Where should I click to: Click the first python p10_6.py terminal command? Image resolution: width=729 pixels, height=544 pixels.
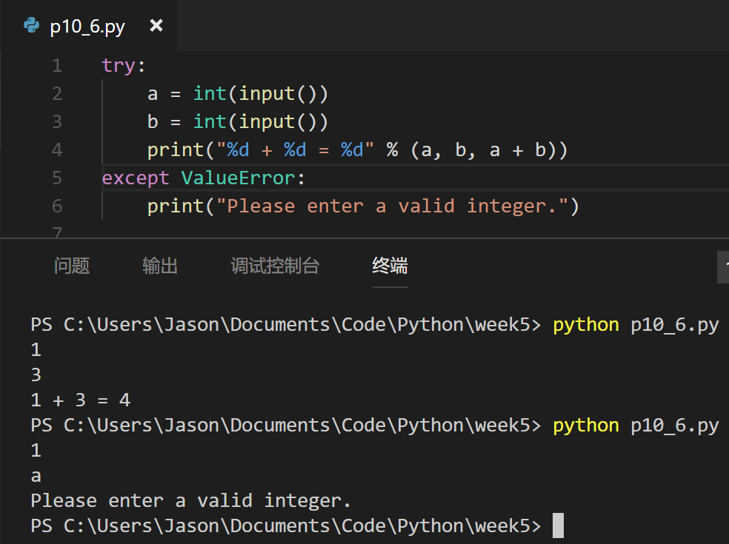636,325
